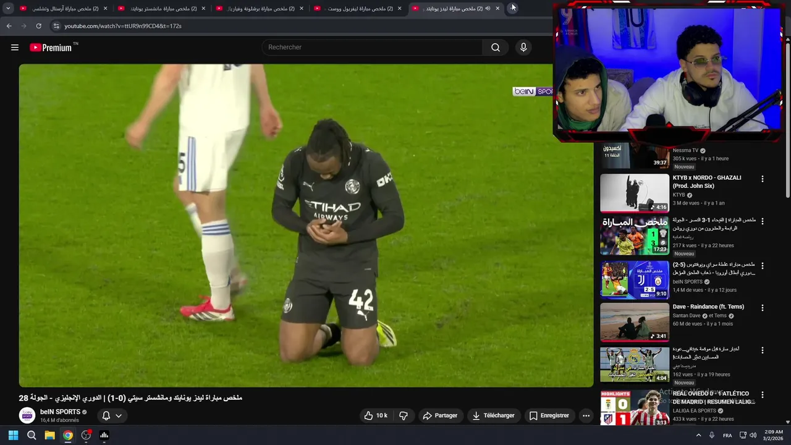Open Windows taskbar search
Viewport: 791px width, 445px height.
coord(32,435)
